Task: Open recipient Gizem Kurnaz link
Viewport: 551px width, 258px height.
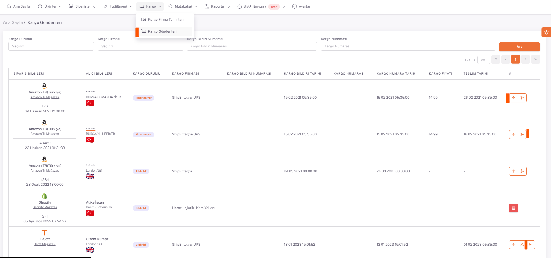Action: (x=97, y=239)
